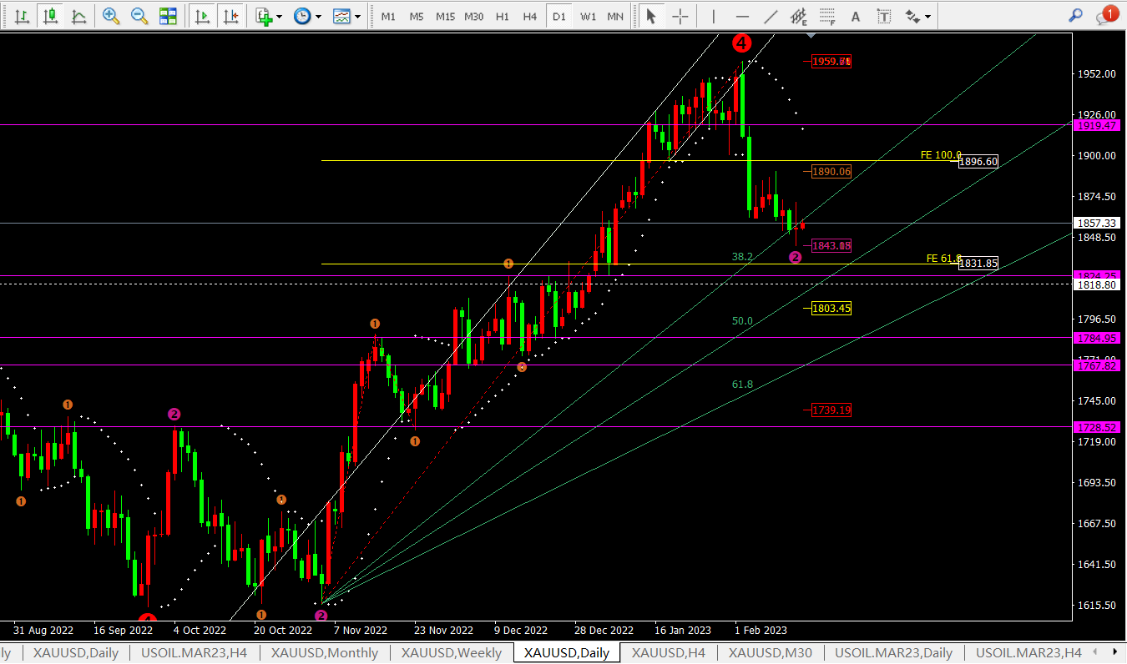
Task: Draw a horizontal line
Action: [742, 16]
